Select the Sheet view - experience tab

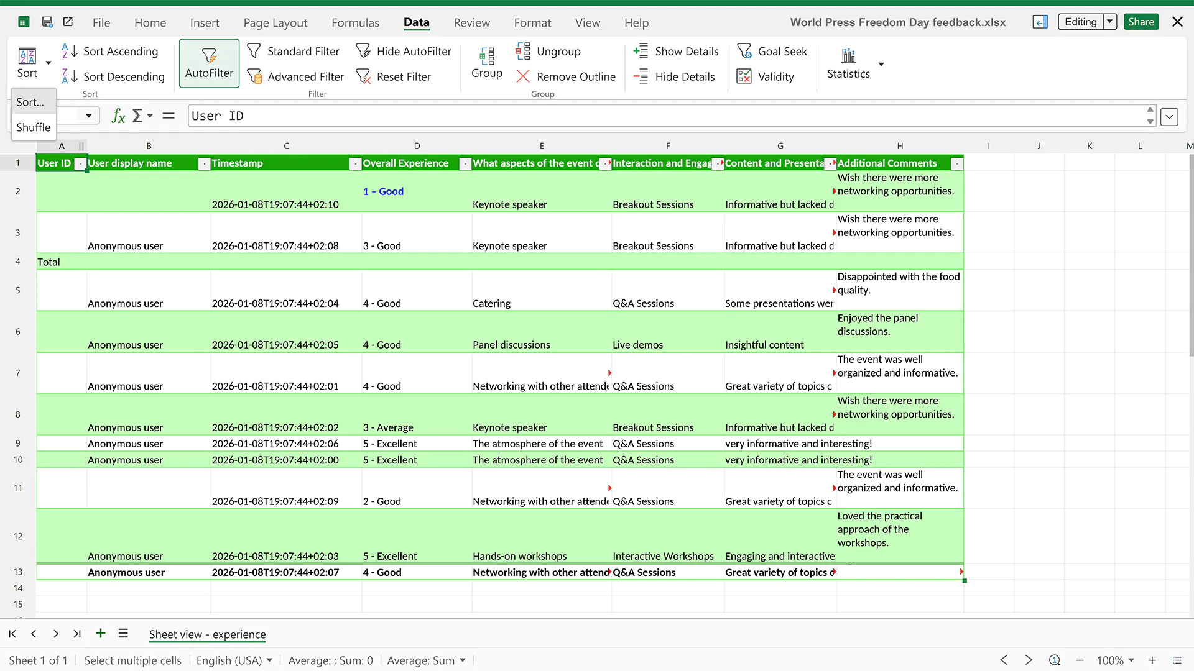tap(207, 634)
